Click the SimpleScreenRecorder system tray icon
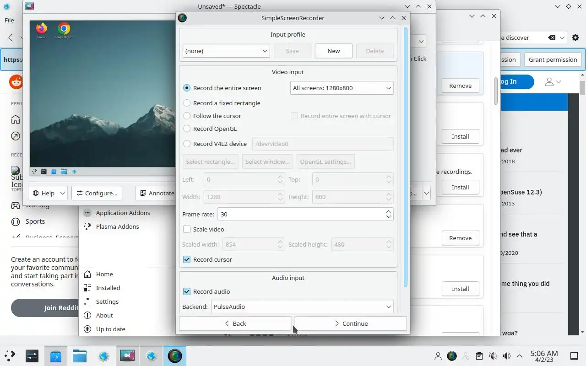This screenshot has width=586, height=366. 452,356
